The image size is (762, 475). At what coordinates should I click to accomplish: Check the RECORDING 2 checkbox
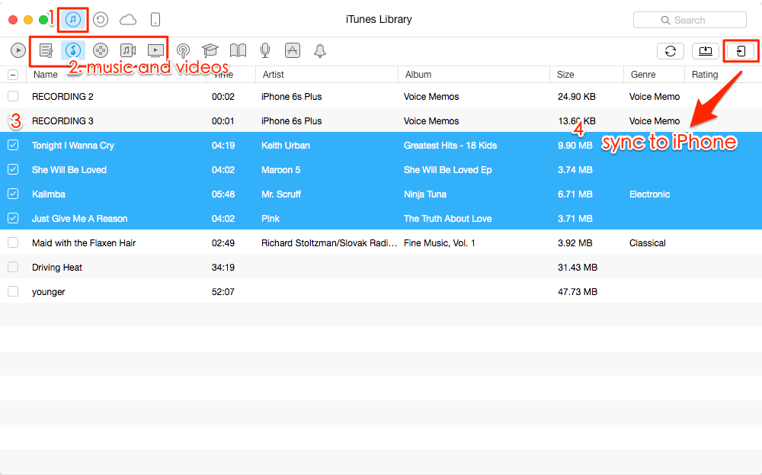coord(13,96)
